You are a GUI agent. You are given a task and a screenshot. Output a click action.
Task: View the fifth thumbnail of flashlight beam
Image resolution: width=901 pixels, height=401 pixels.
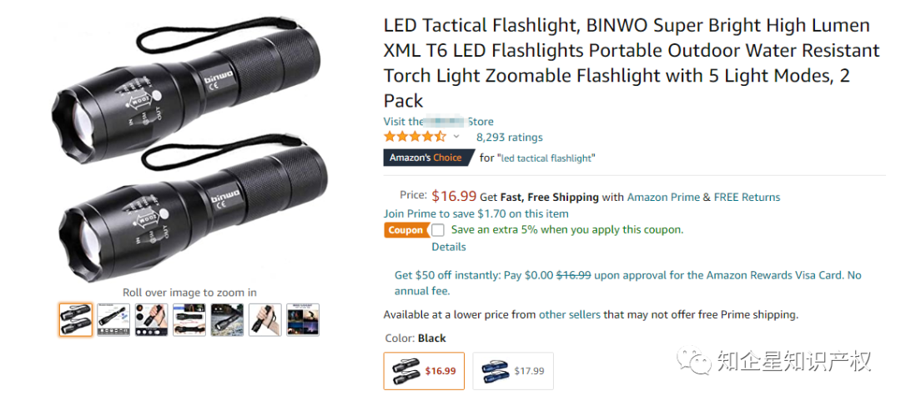(x=227, y=319)
